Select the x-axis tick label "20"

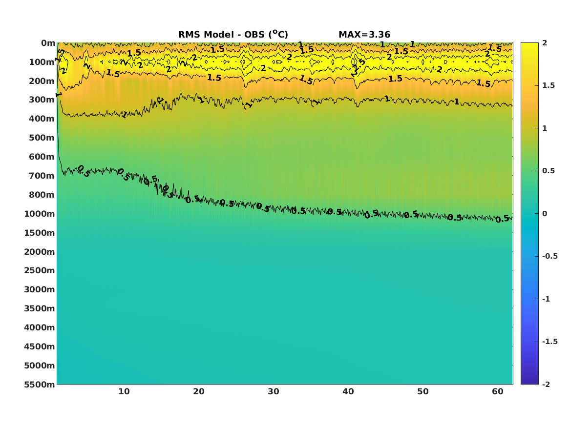(x=199, y=392)
